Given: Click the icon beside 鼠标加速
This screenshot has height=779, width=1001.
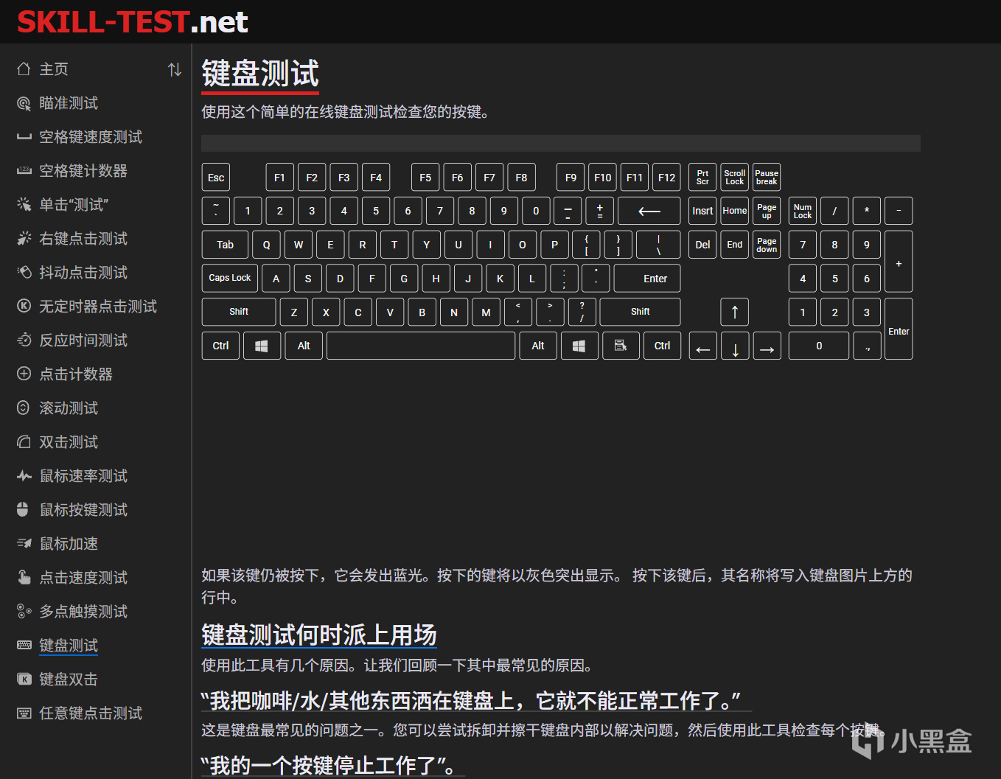Looking at the screenshot, I should click(x=24, y=544).
